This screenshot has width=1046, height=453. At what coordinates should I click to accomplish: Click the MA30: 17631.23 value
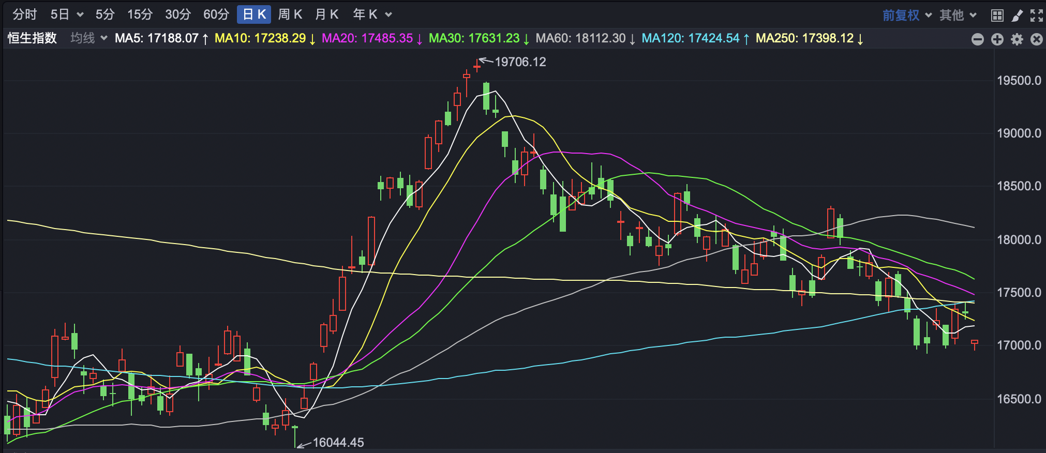tap(479, 38)
